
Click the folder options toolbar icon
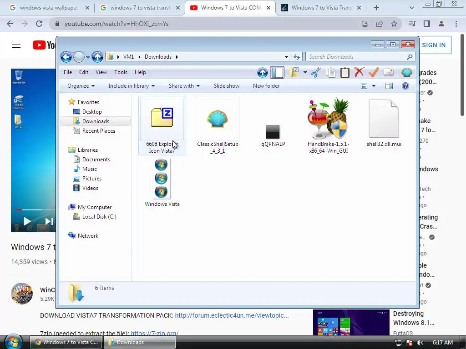pyautogui.click(x=294, y=72)
